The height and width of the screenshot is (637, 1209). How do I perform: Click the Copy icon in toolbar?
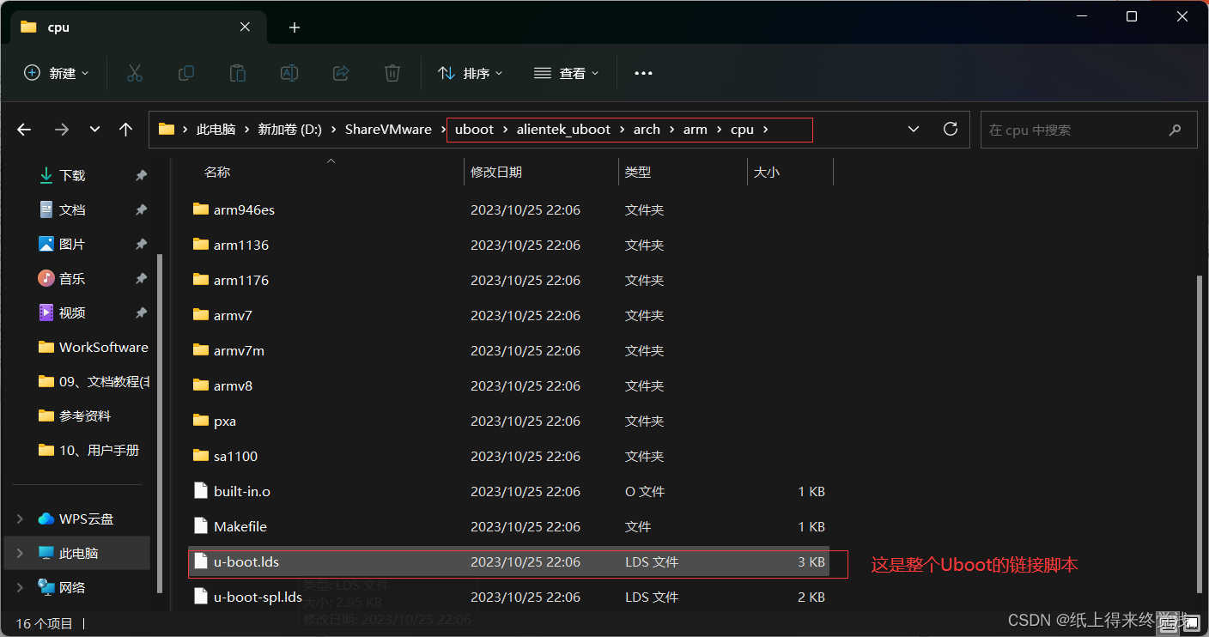pyautogui.click(x=185, y=73)
